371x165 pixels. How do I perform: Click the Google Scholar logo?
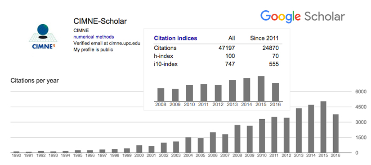pyautogui.click(x=302, y=17)
